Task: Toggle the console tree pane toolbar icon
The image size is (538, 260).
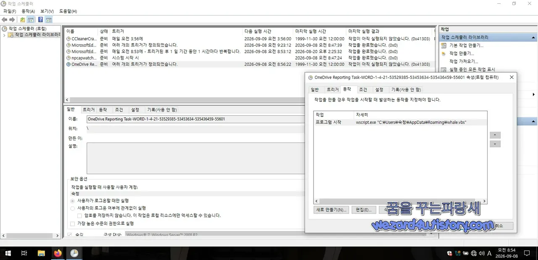Action: tap(30, 20)
